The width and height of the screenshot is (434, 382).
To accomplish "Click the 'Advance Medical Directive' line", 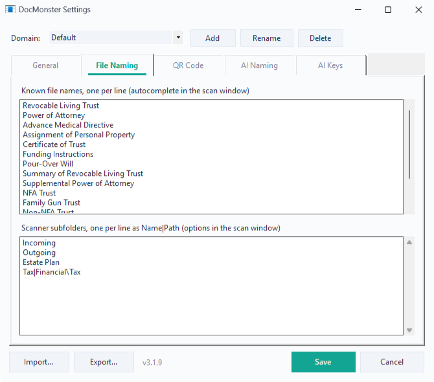I will [68, 125].
